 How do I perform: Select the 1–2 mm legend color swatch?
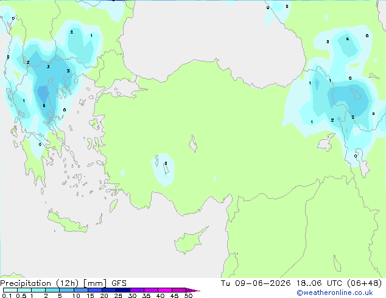(x=38, y=290)
